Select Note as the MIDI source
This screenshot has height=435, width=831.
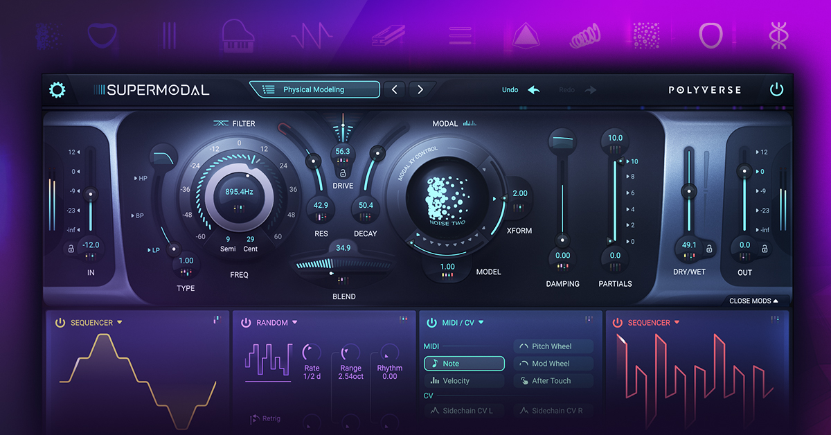click(465, 364)
